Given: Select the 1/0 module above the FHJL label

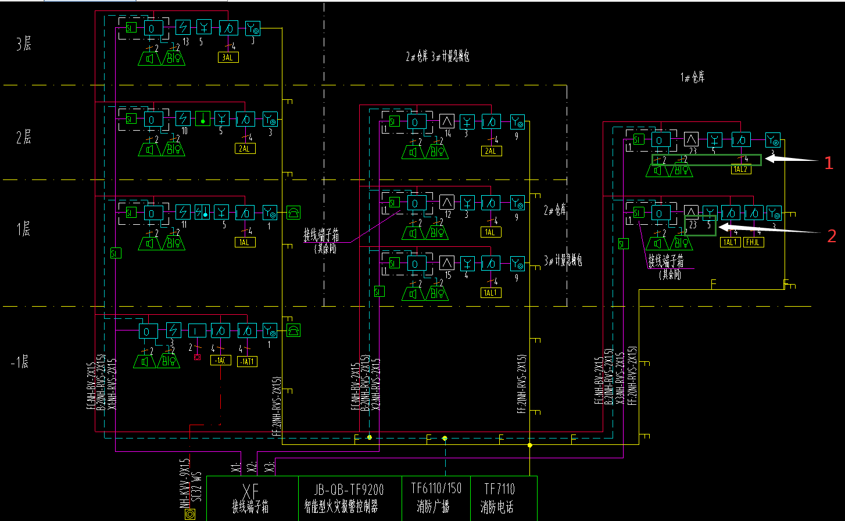Looking at the screenshot, I should (754, 213).
